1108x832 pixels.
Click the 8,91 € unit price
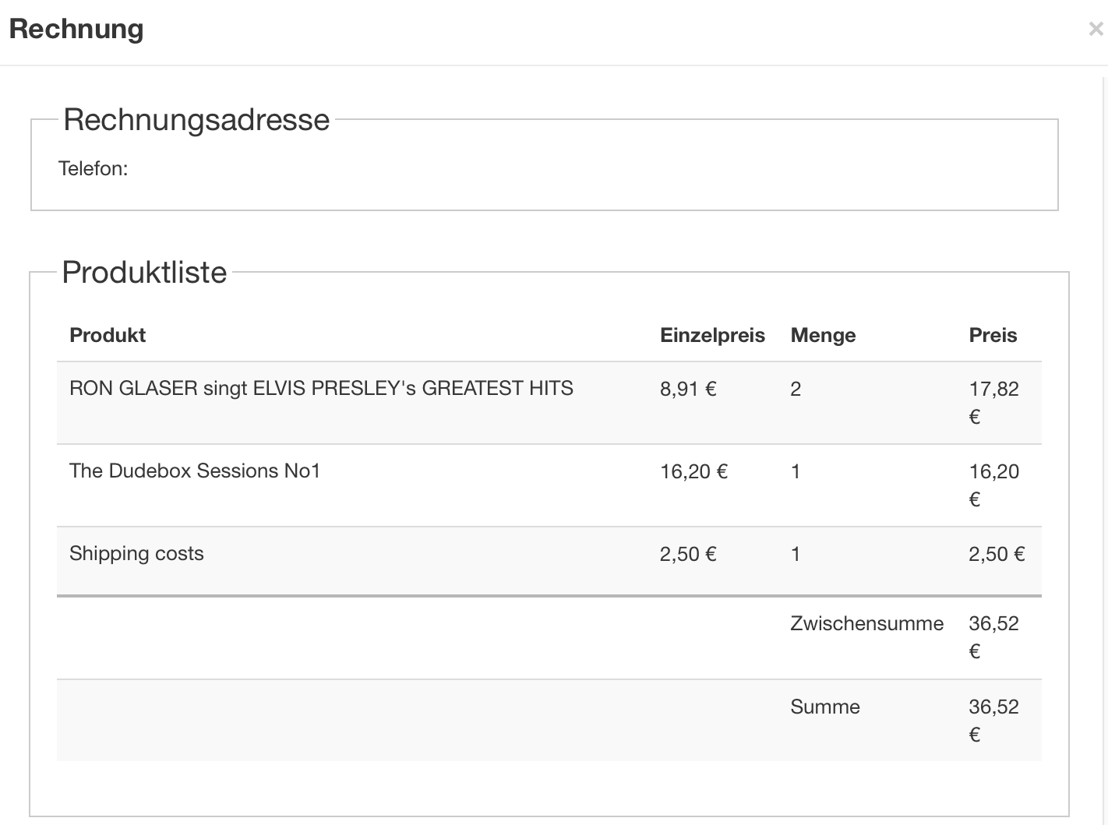click(x=688, y=389)
